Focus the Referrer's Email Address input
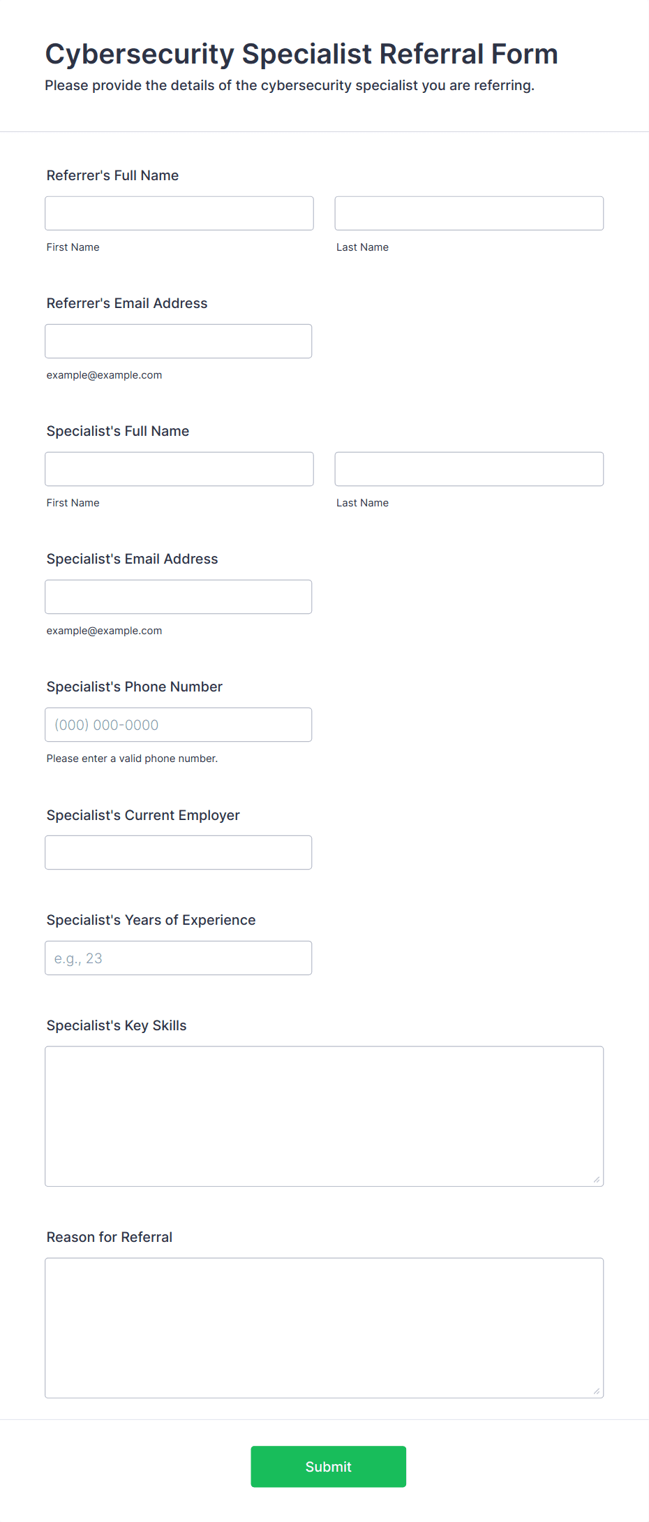This screenshot has width=649, height=1522. tap(179, 341)
